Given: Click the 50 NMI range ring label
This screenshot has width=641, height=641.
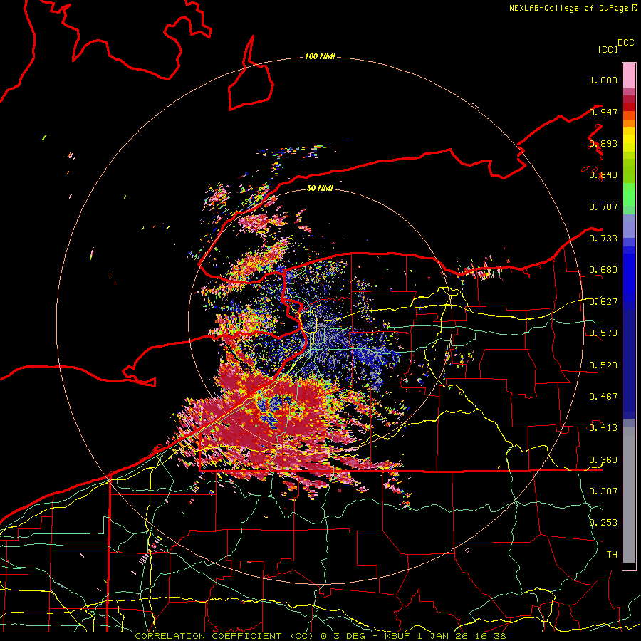Looking at the screenshot, I should tap(320, 188).
